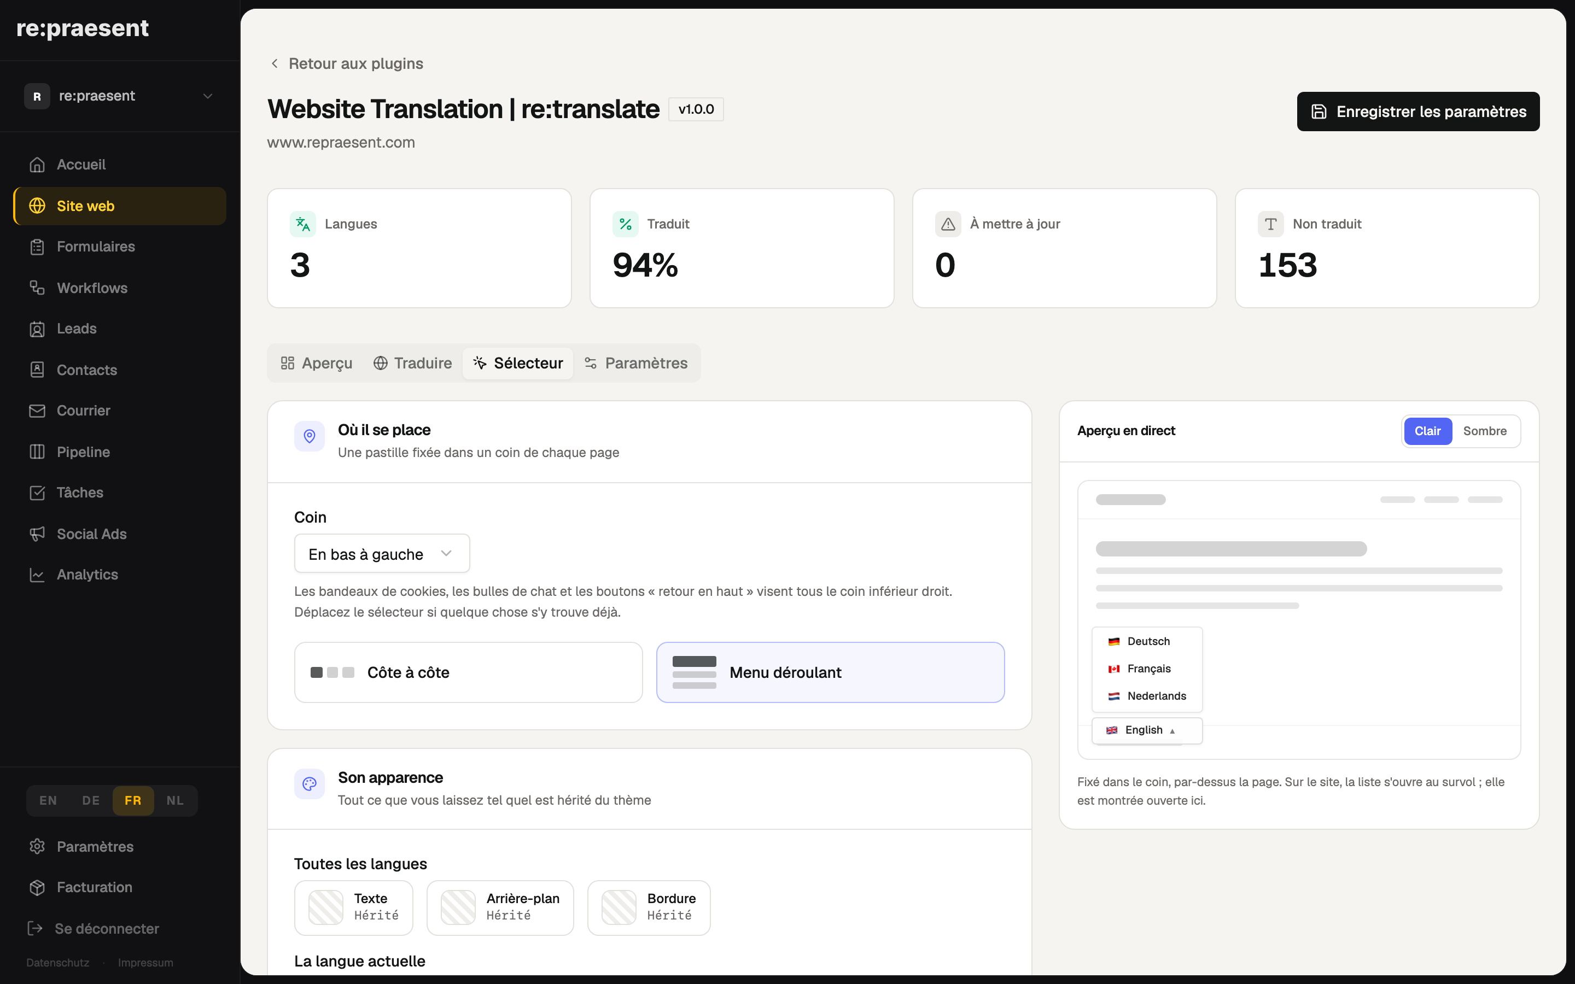Viewport: 1575px width, 984px height.
Task: Go to Formulaires in the sidebar
Action: 120,247
